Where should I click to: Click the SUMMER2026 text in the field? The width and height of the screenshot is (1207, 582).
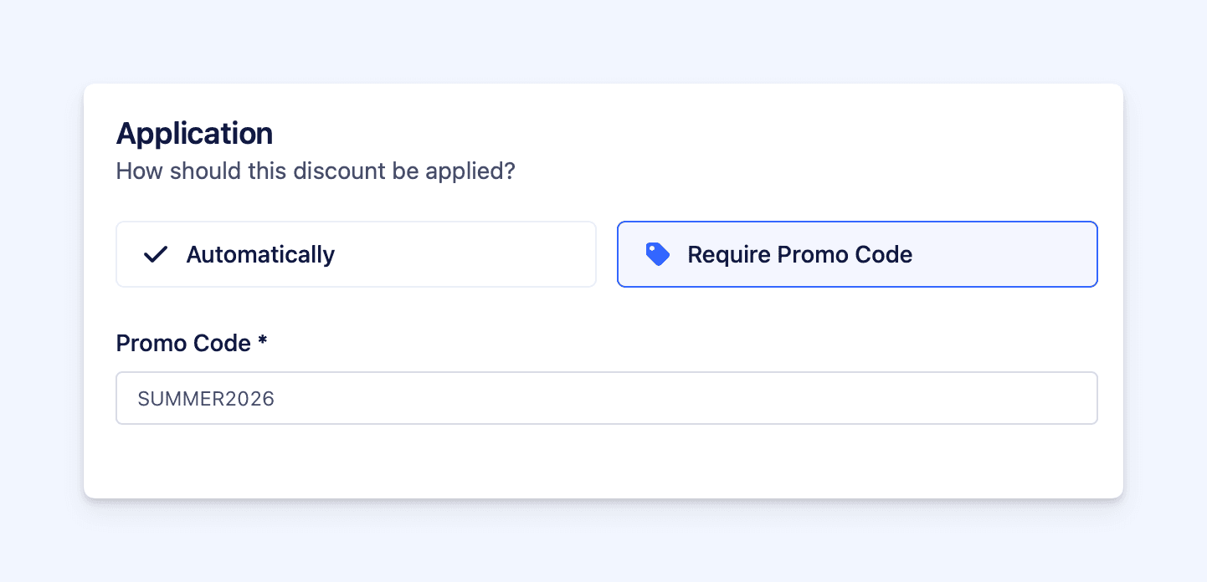coord(206,399)
